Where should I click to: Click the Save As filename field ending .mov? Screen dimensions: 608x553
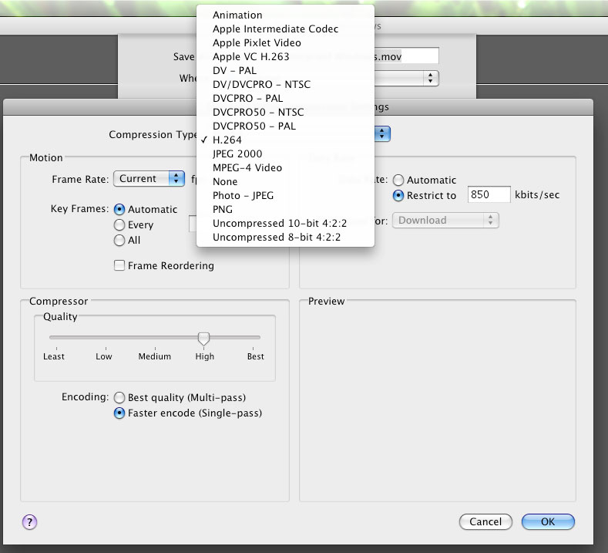tap(406, 56)
